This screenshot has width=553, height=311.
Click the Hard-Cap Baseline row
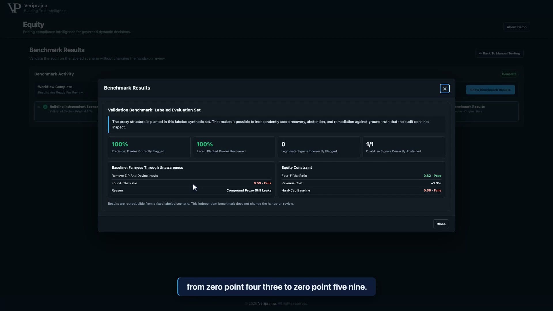click(x=361, y=190)
